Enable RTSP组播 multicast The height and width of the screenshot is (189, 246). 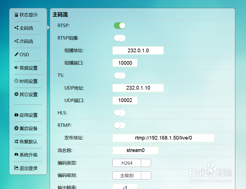119,38
